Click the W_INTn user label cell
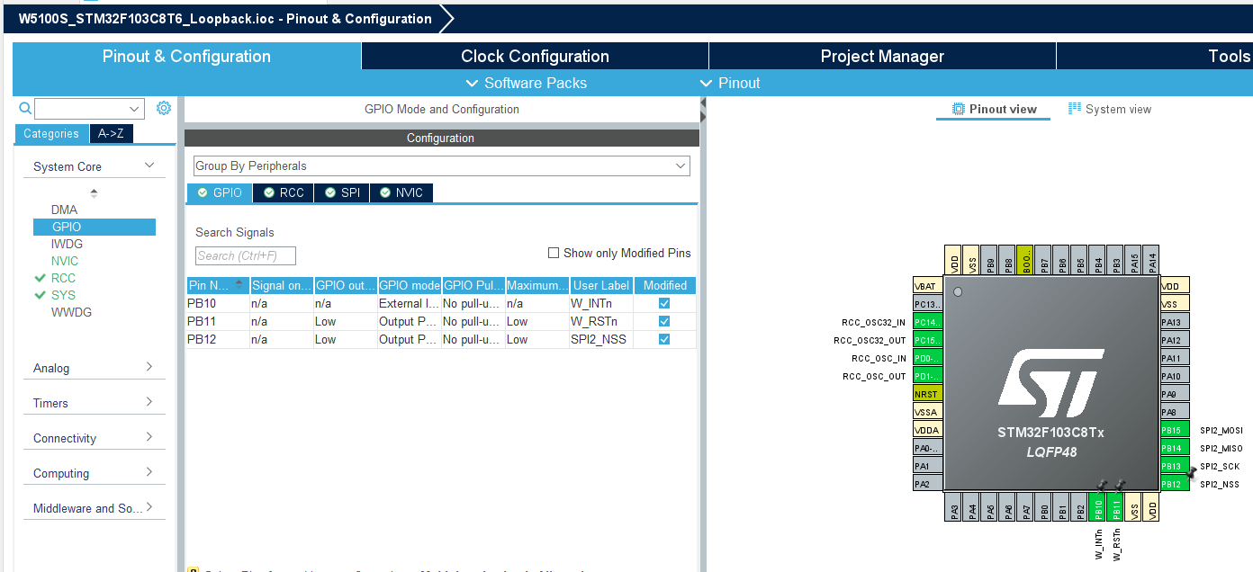This screenshot has width=1253, height=572. [602, 303]
